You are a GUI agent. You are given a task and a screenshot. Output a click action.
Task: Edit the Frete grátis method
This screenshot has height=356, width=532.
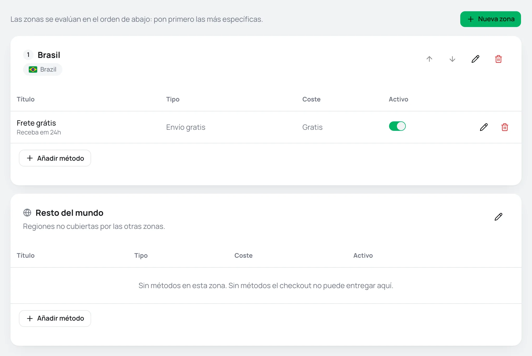[484, 127]
